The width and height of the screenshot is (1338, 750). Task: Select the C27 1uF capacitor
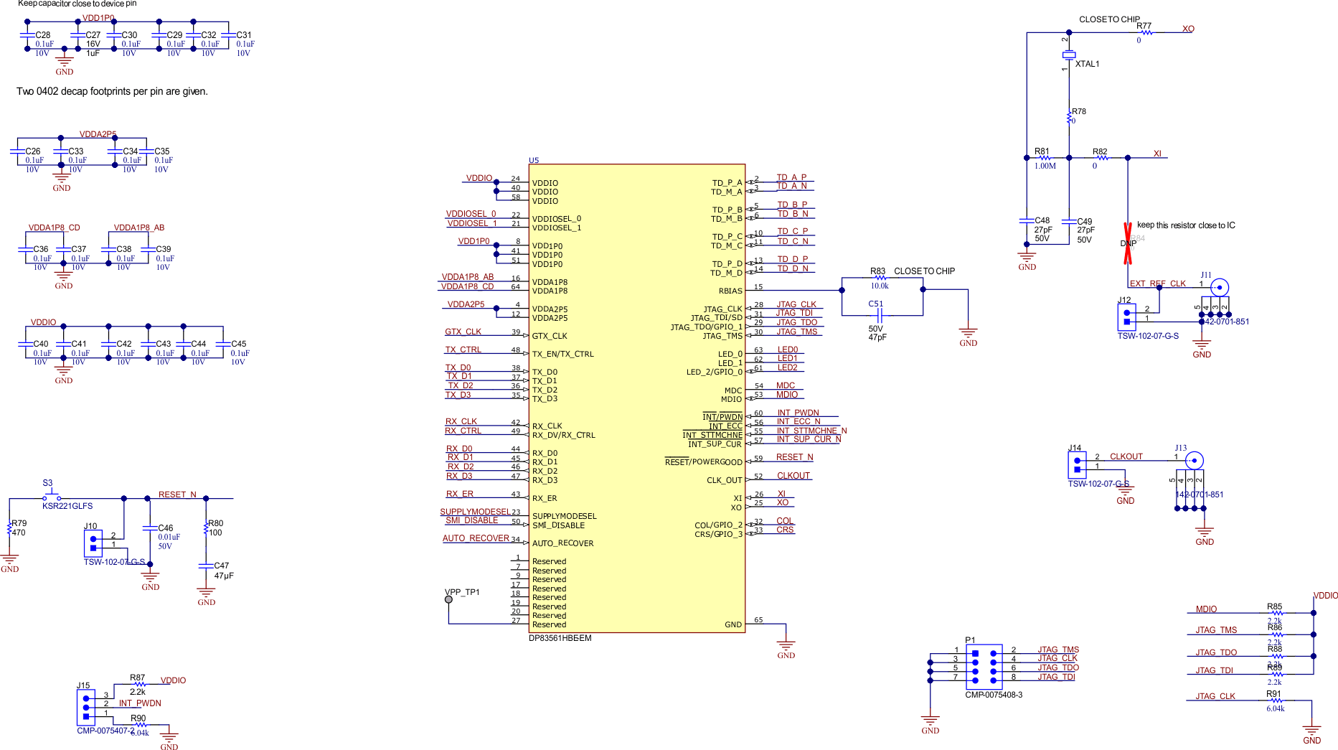tap(77, 34)
